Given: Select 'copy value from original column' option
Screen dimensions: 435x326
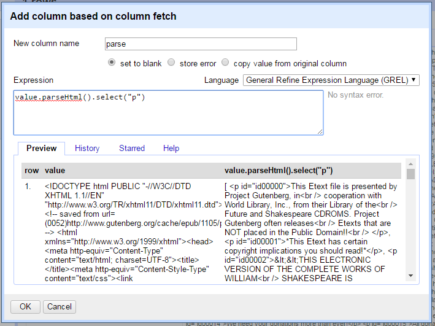Looking at the screenshot, I should 225,63.
